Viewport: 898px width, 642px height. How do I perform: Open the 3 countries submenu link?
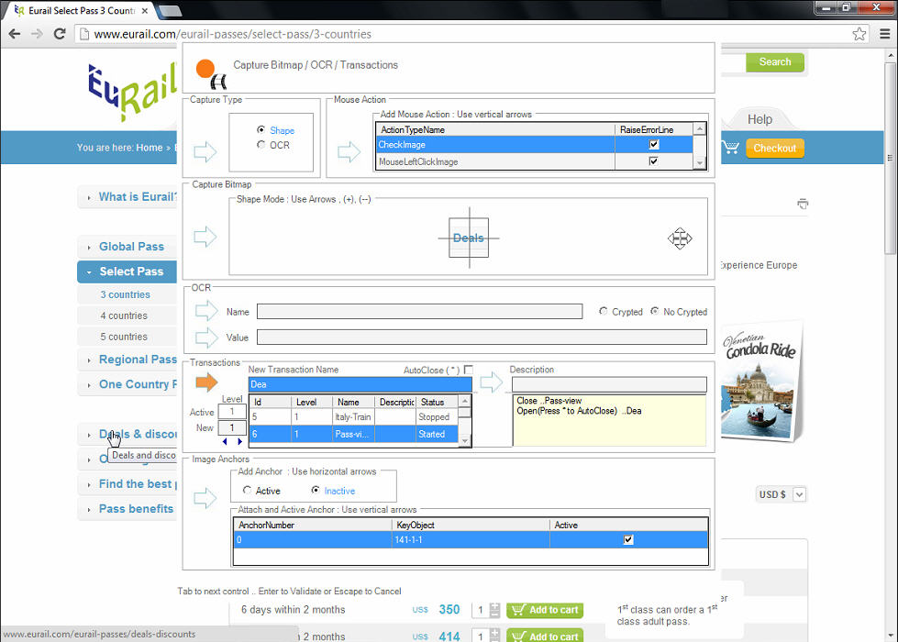point(126,294)
